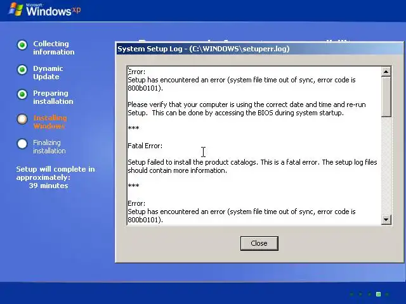
Task: Click the scrollbar down arrow in the log
Action: click(x=386, y=220)
